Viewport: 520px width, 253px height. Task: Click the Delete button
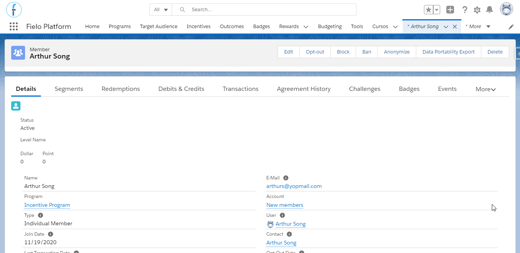[495, 52]
